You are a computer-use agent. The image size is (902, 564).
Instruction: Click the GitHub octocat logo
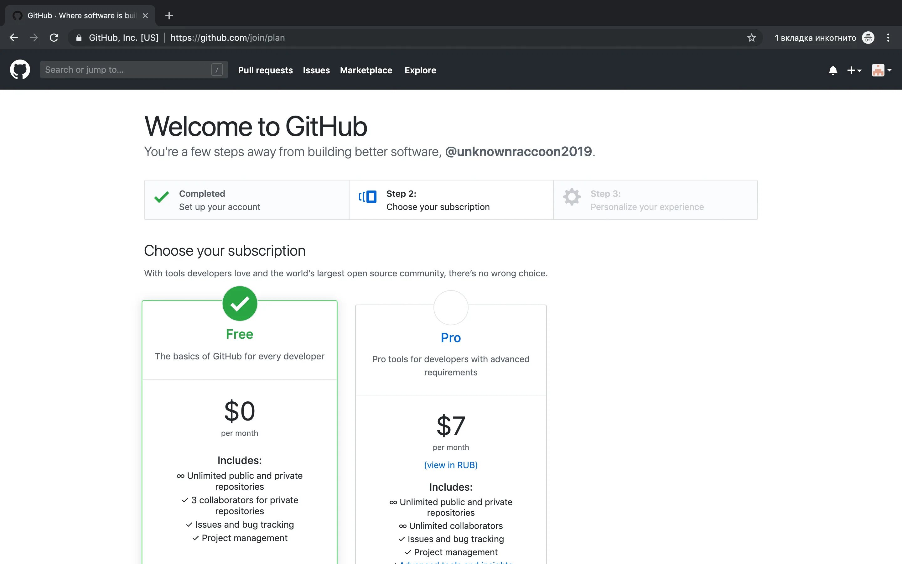point(20,70)
